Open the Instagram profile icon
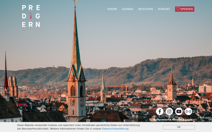This screenshot has width=212, height=132. tap(169, 112)
